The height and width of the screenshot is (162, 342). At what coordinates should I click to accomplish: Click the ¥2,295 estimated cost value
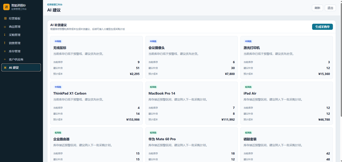click(135, 74)
